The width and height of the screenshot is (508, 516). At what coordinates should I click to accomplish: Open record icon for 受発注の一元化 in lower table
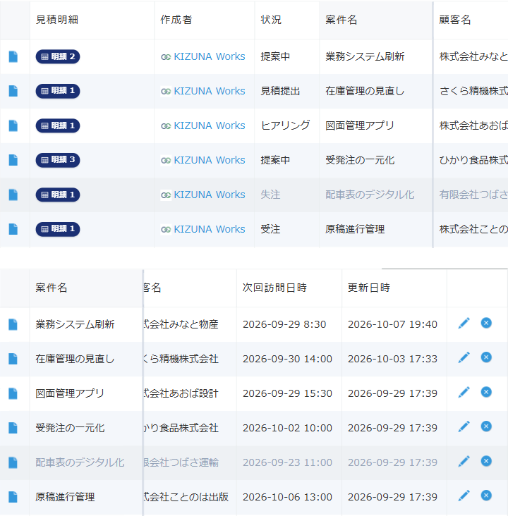click(x=13, y=428)
